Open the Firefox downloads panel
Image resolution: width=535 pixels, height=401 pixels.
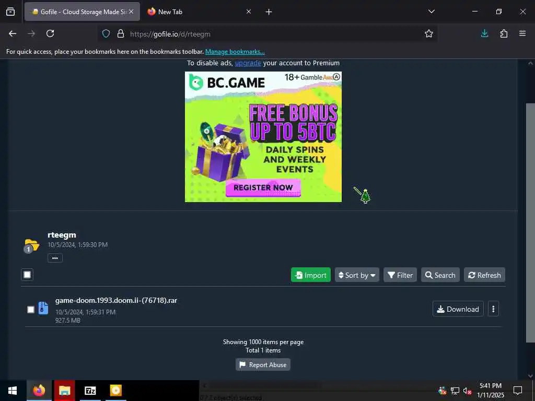click(484, 33)
